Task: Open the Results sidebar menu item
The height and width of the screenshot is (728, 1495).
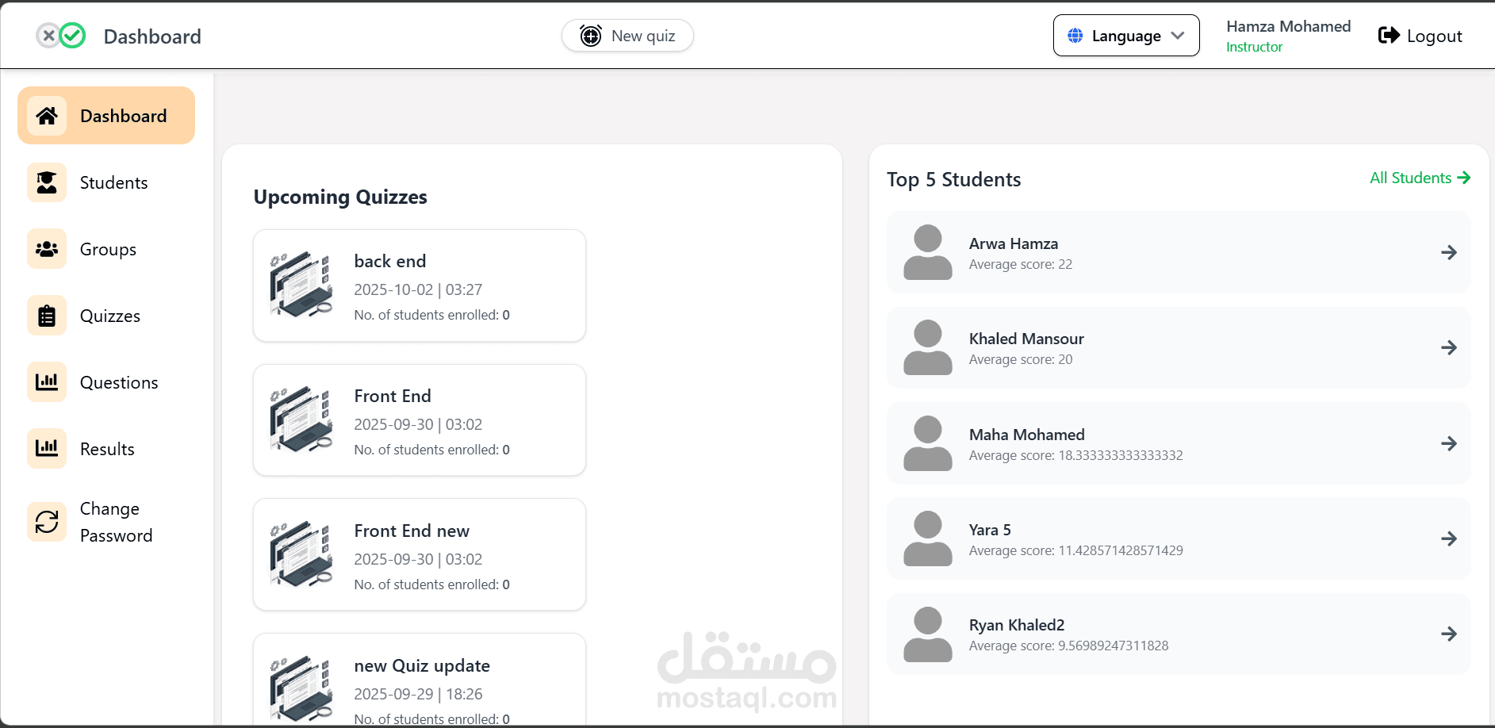Action: (106, 449)
